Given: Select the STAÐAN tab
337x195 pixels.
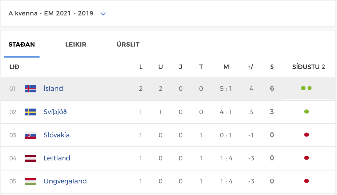Looking at the screenshot, I should 21,45.
